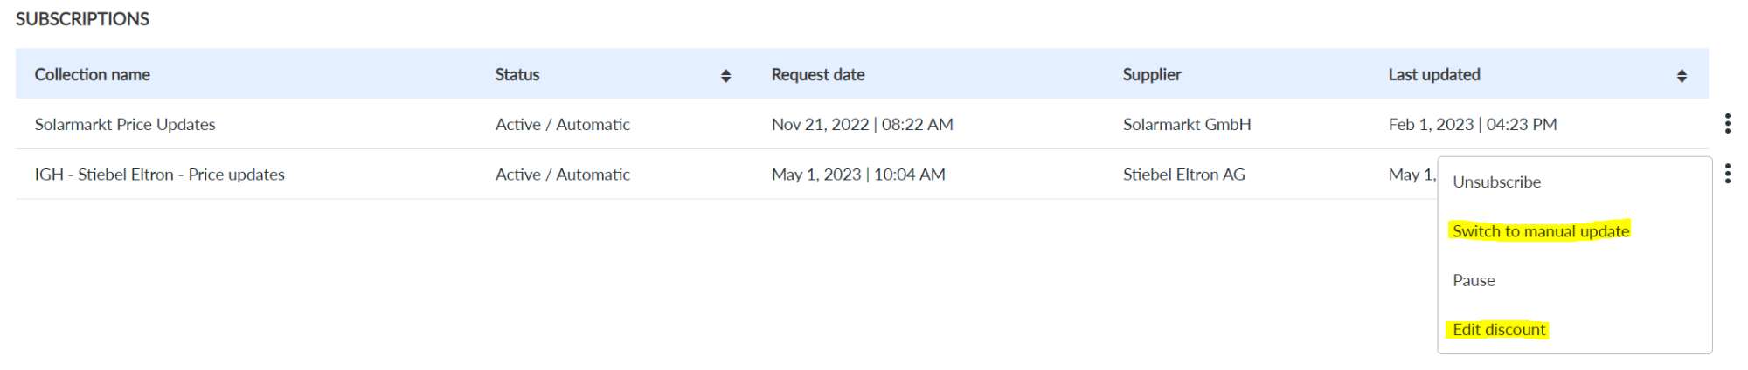This screenshot has height=370, width=1748.
Task: Select the IGH - Stiebel Eltron - Price updates entry
Action: pyautogui.click(x=160, y=175)
